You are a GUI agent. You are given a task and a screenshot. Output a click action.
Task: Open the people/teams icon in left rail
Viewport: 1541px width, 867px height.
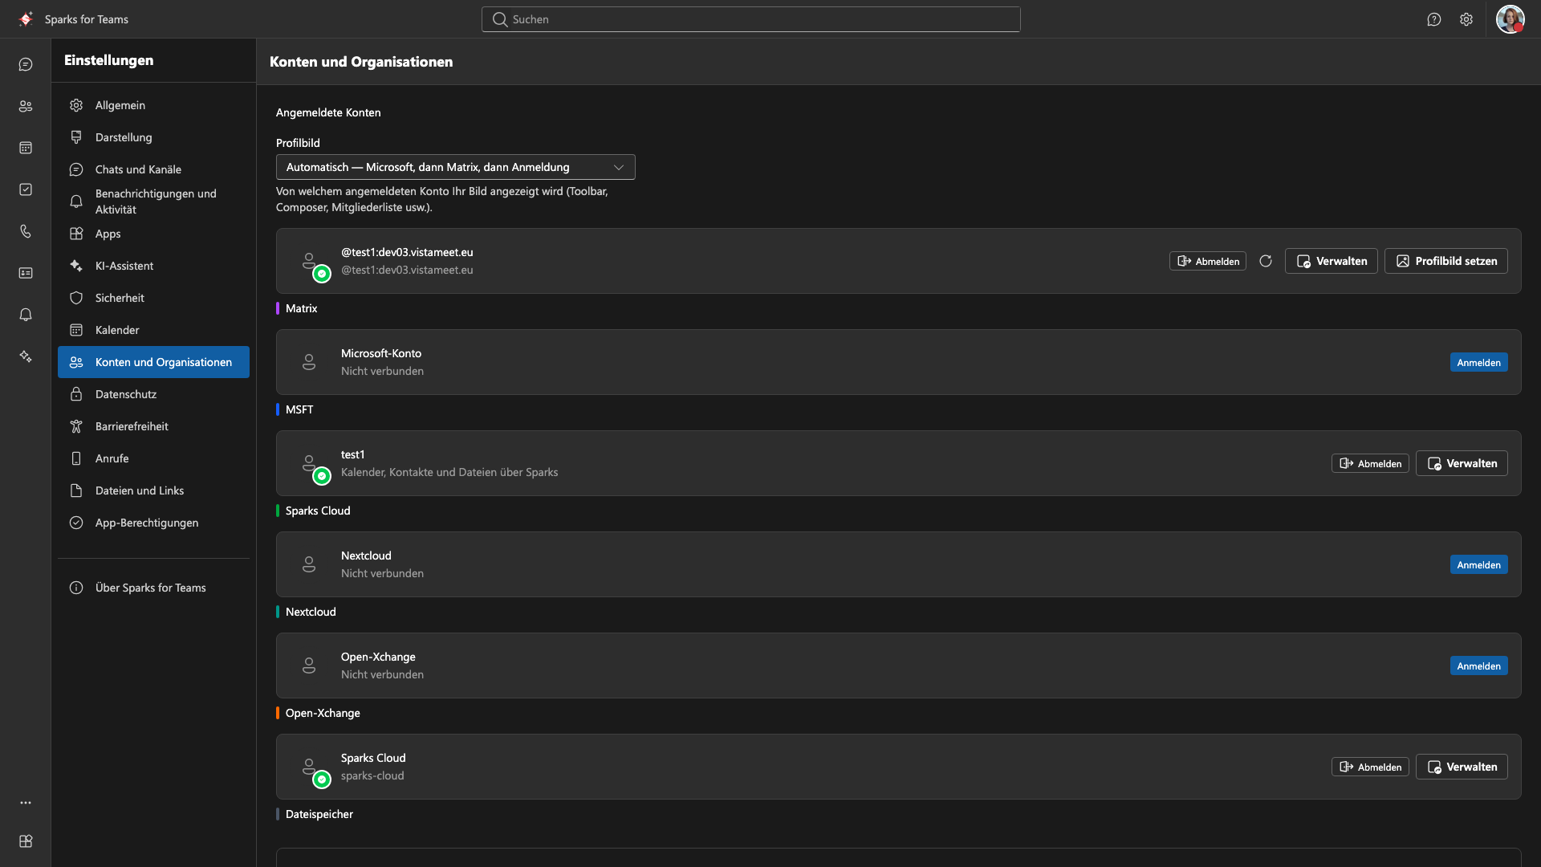point(26,106)
